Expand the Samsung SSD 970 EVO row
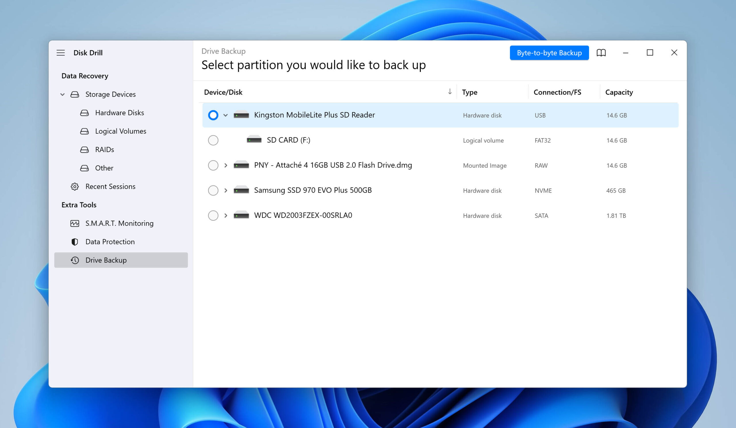The height and width of the screenshot is (428, 736). click(x=225, y=190)
